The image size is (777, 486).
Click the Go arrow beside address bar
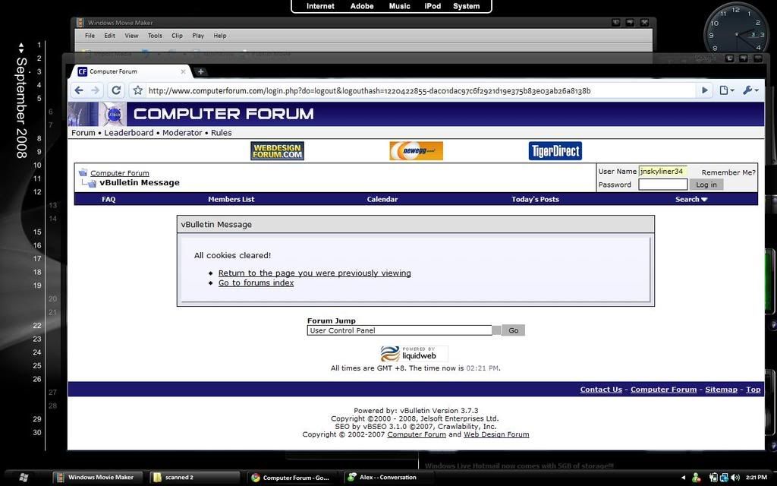click(x=704, y=90)
